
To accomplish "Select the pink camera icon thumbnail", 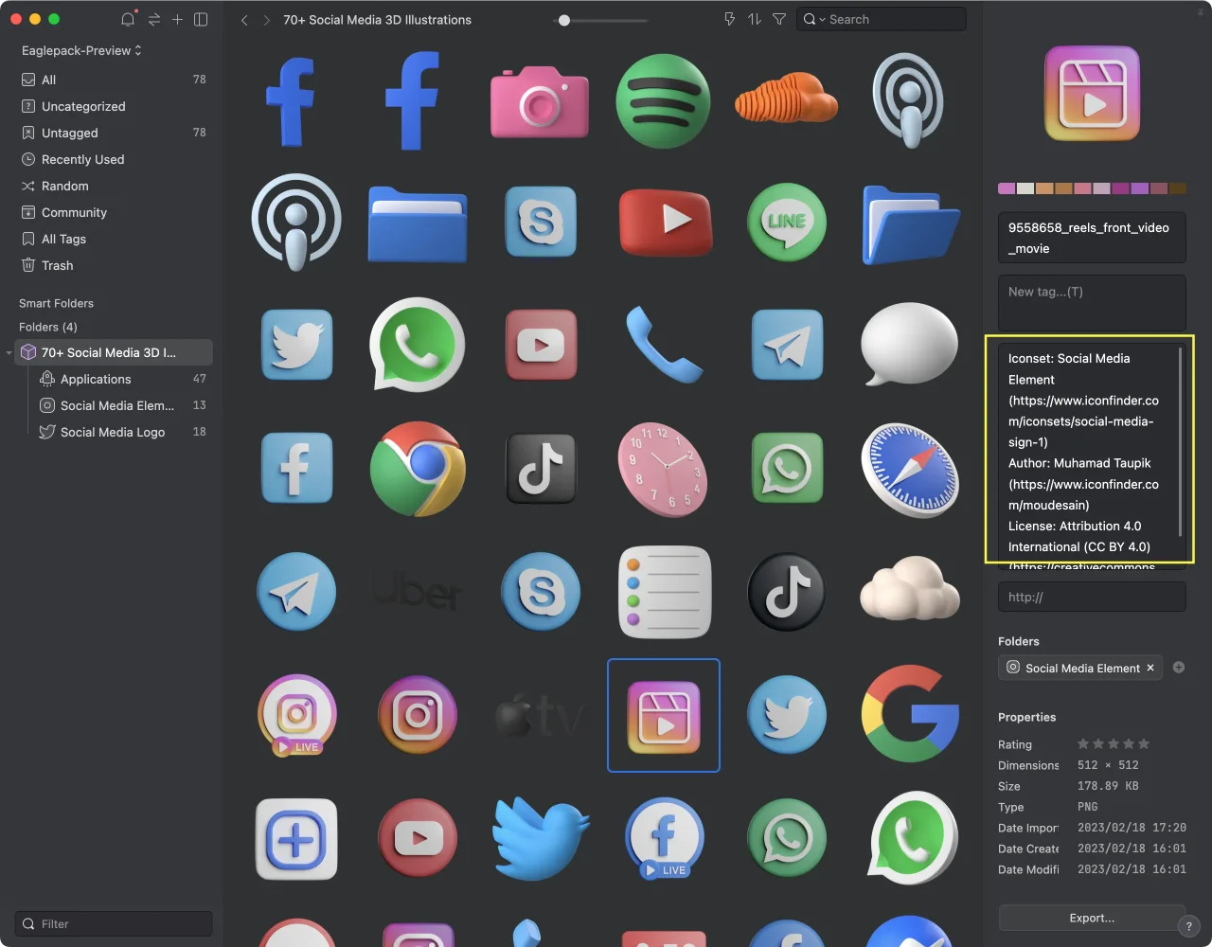I will tap(540, 100).
